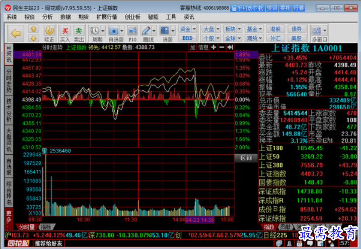Click the 外汇 toolbar button
This screenshot has height=249, width=361.
[x=275, y=38]
